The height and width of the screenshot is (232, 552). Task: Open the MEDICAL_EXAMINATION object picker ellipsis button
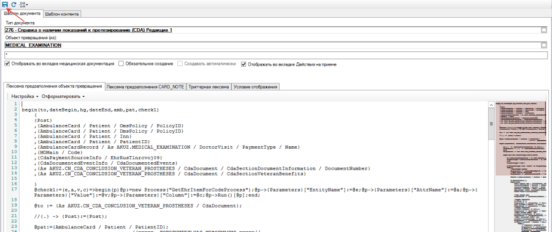[x=544, y=45]
